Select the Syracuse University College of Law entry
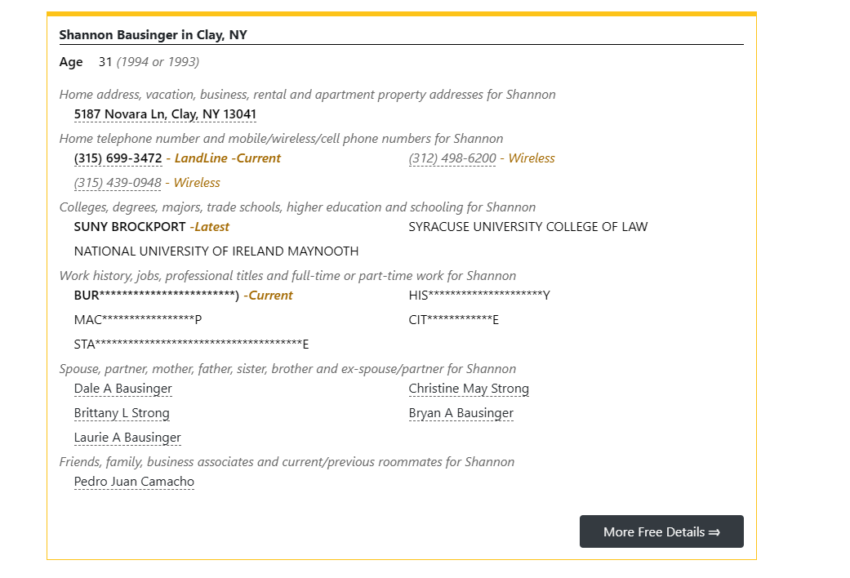This screenshot has height=578, width=850. pyautogui.click(x=527, y=227)
